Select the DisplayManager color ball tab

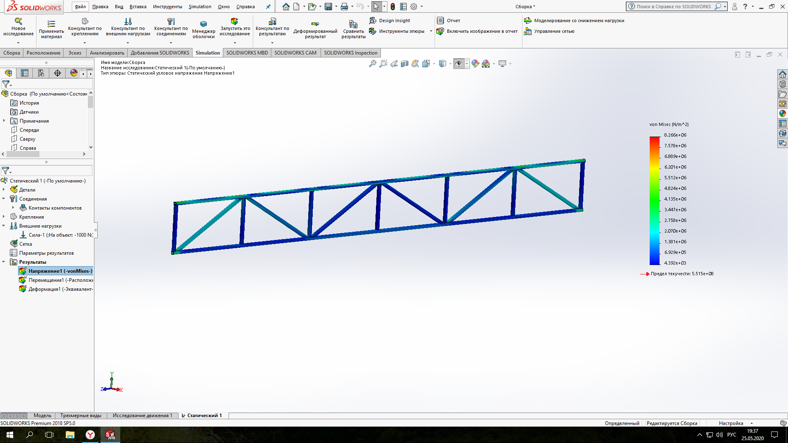click(x=74, y=73)
